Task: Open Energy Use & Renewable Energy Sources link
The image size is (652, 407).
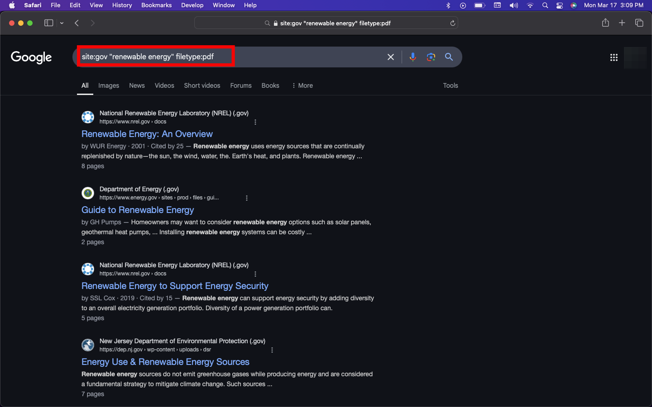Action: point(165,362)
